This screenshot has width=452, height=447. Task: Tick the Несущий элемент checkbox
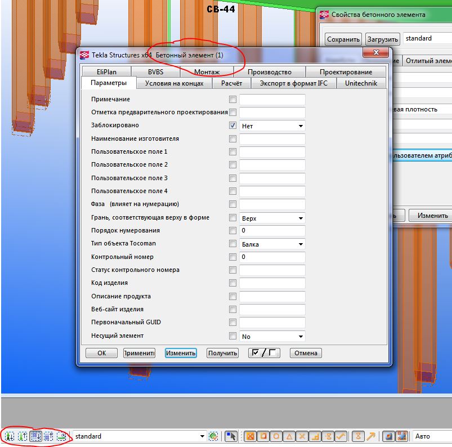coord(232,336)
